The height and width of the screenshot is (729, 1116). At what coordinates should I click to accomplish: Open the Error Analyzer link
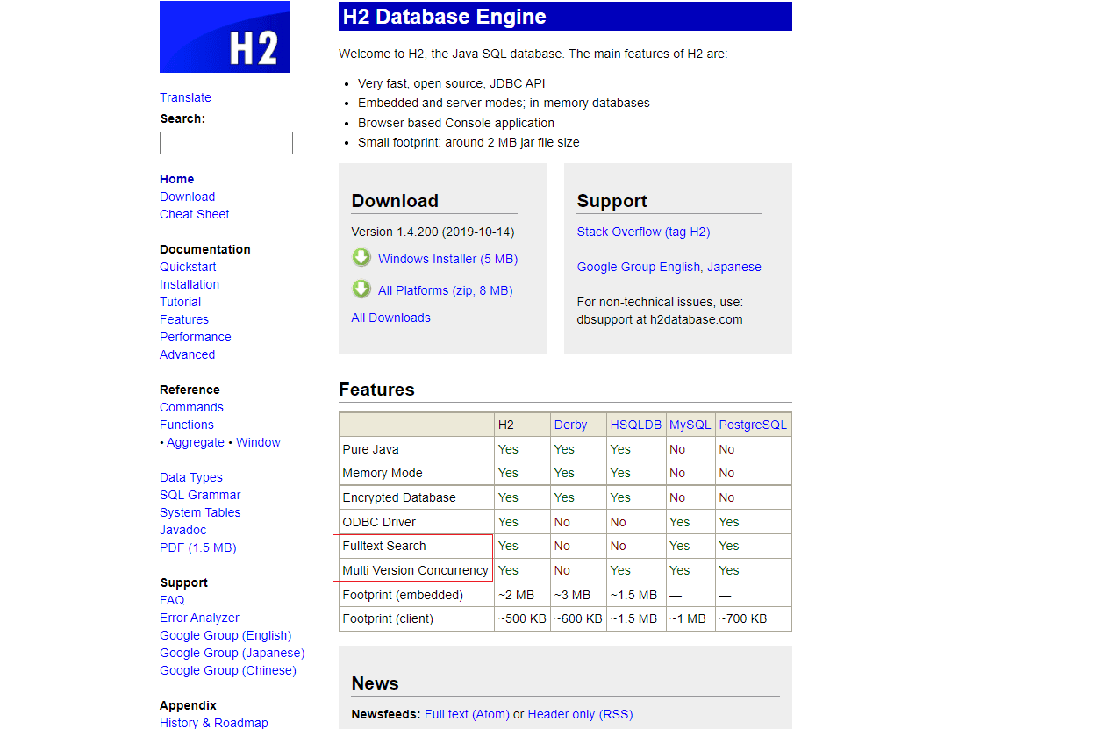pyautogui.click(x=199, y=618)
